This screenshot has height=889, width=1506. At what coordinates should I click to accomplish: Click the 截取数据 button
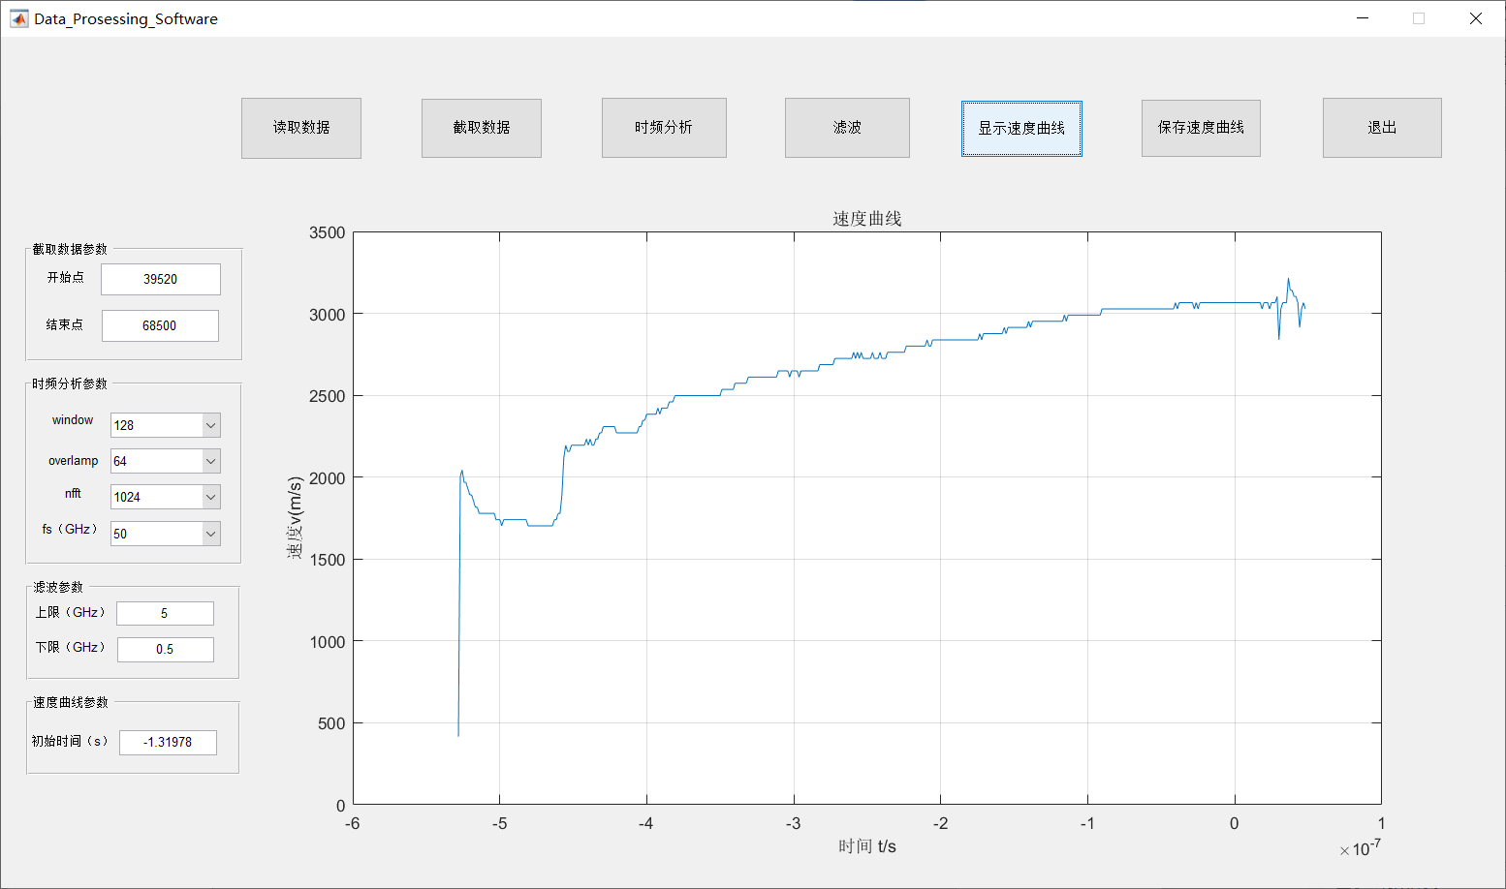[x=482, y=128]
